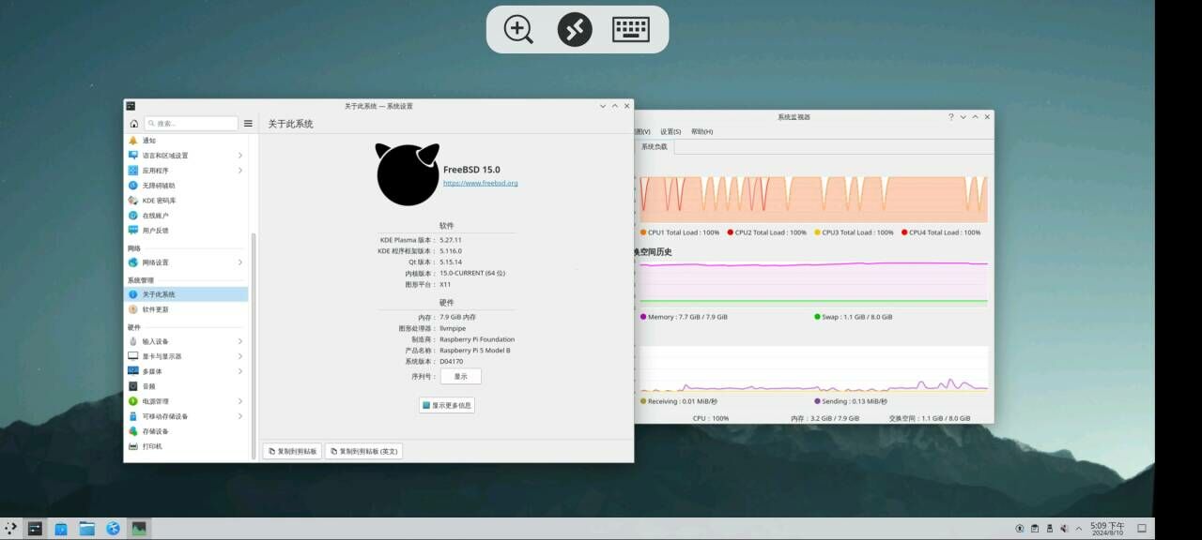The width and height of the screenshot is (1202, 540).
Task: Click the Memory purple legend dot
Action: coord(643,317)
